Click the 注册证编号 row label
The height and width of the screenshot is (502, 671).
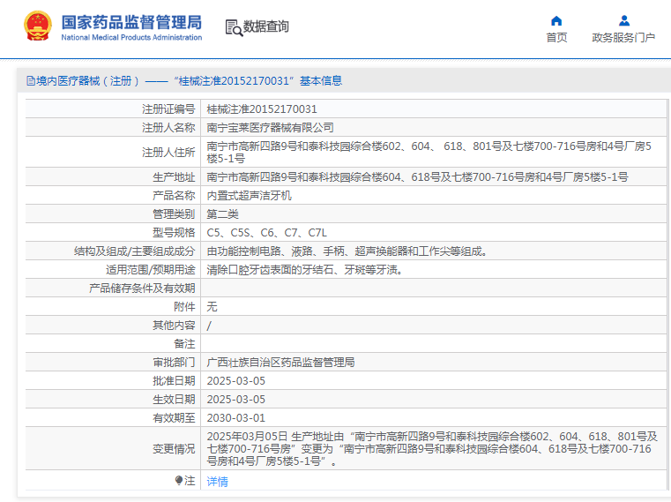(x=168, y=109)
